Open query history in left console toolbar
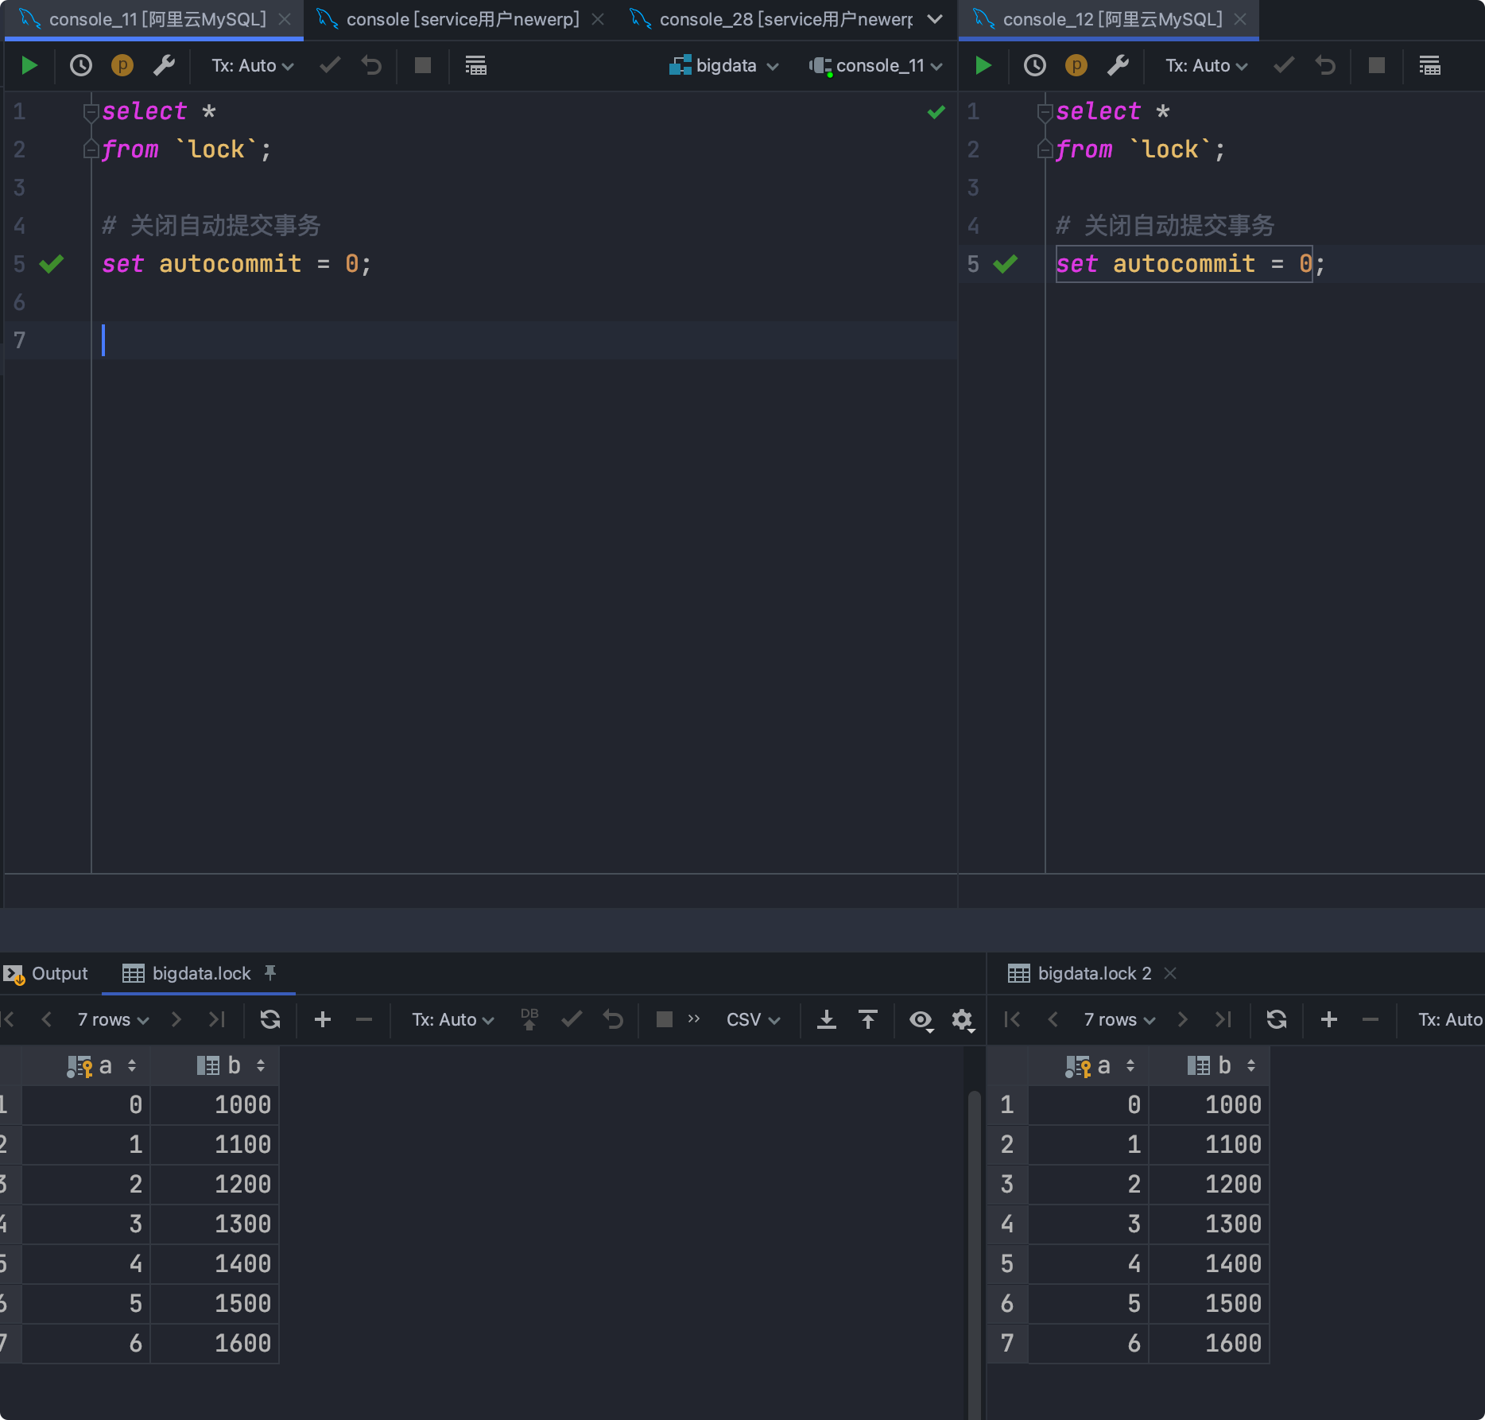The width and height of the screenshot is (1485, 1420). click(80, 65)
